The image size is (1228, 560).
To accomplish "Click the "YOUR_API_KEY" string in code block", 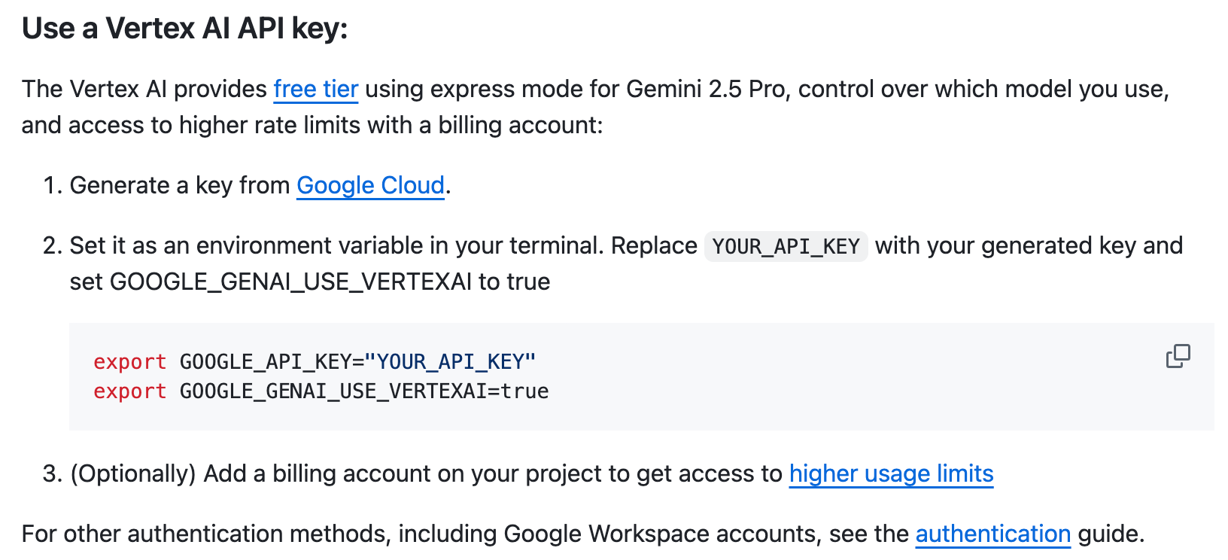I will point(450,362).
